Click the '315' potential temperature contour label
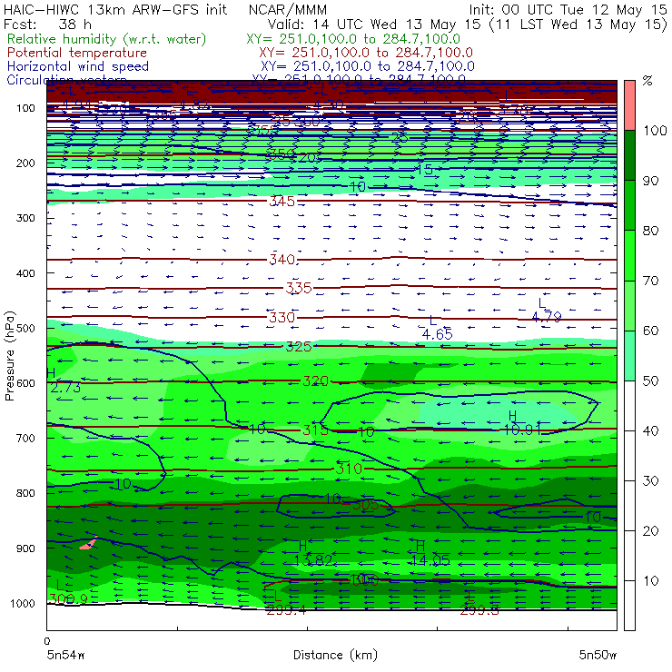This screenshot has height=672, width=672. coord(315,430)
